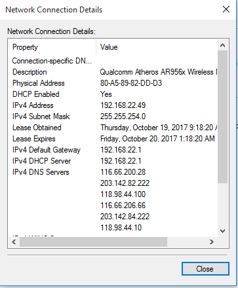Close dialog with the X icon
The height and width of the screenshot is (288, 238).
(x=226, y=9)
